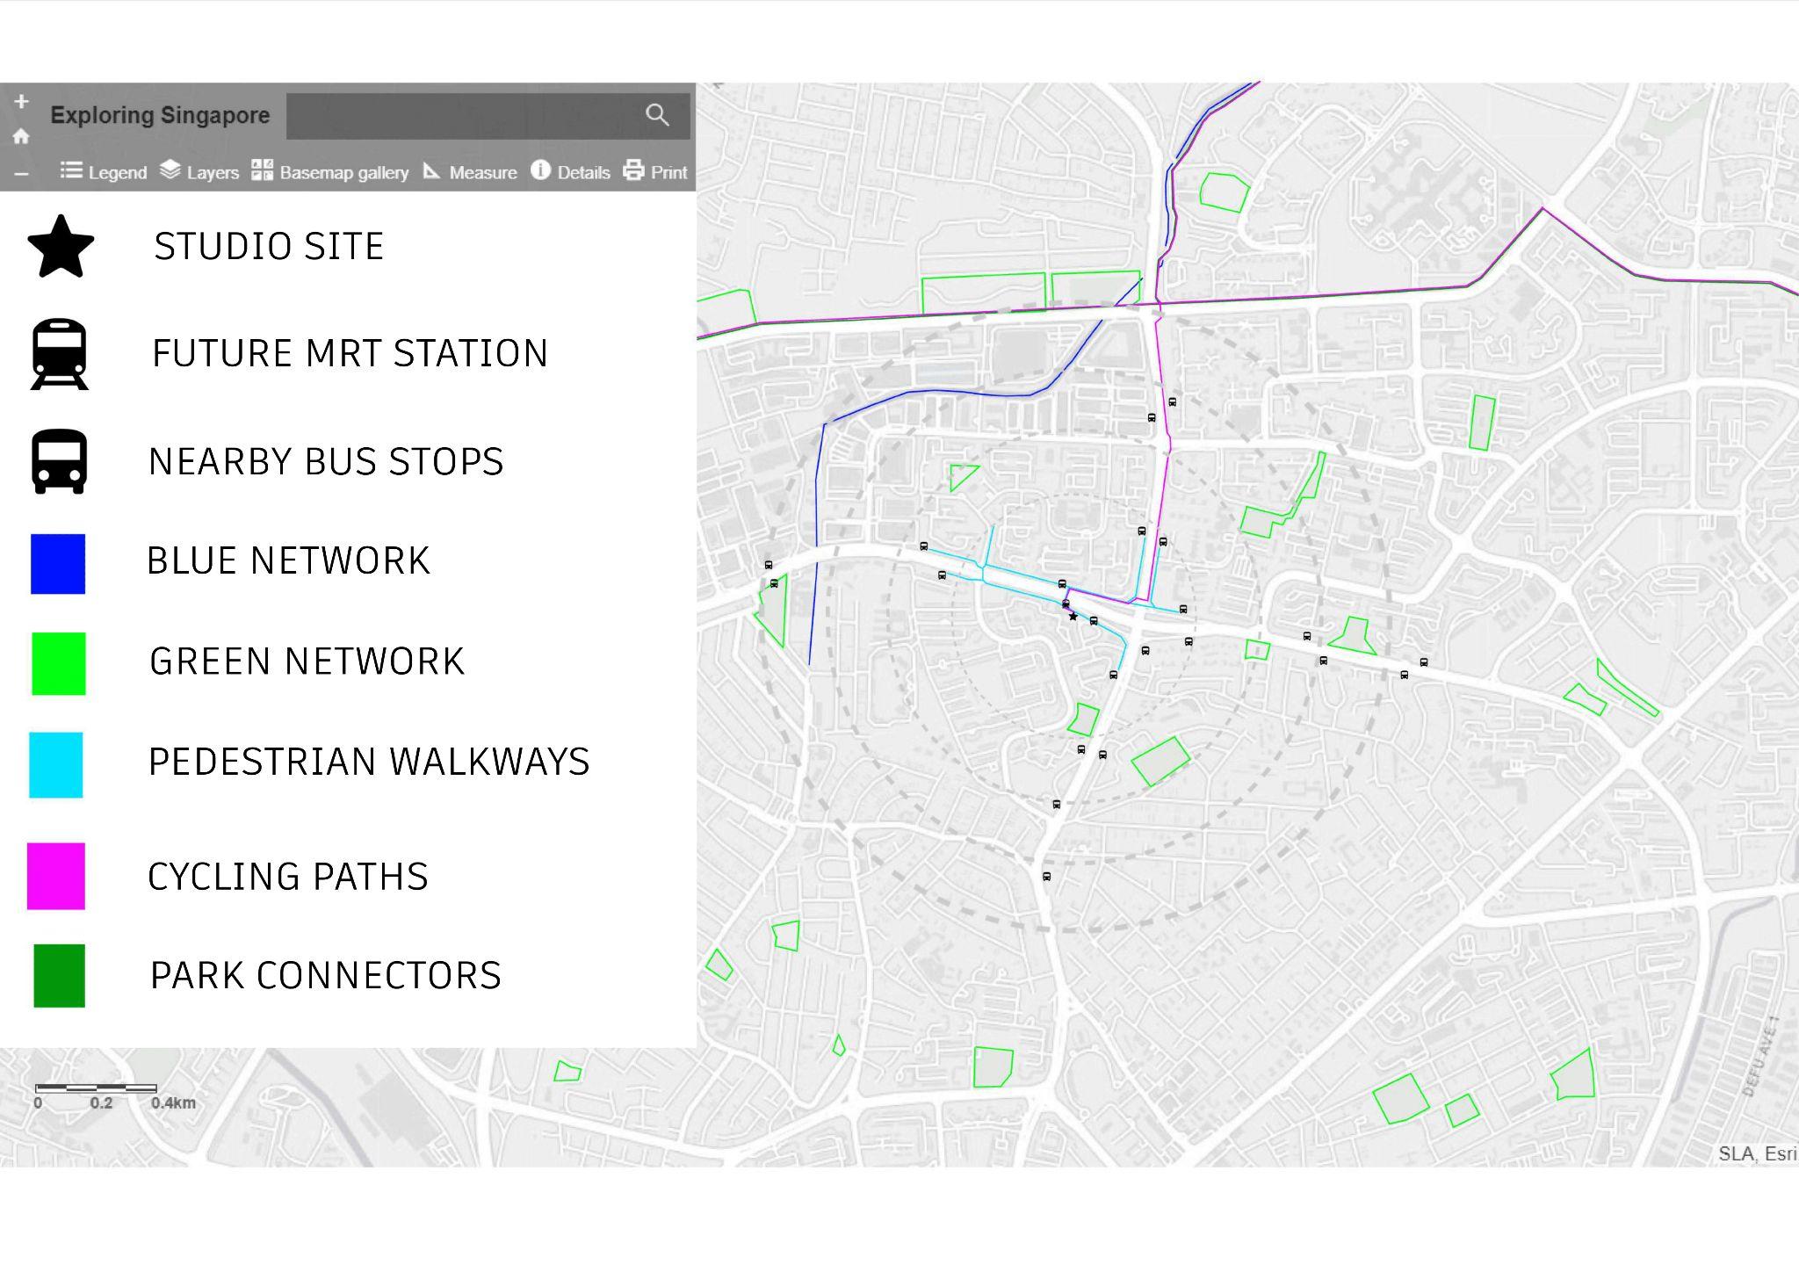This screenshot has width=1799, height=1272.
Task: Click the FUTURE MRT STATION label
Action: (350, 353)
